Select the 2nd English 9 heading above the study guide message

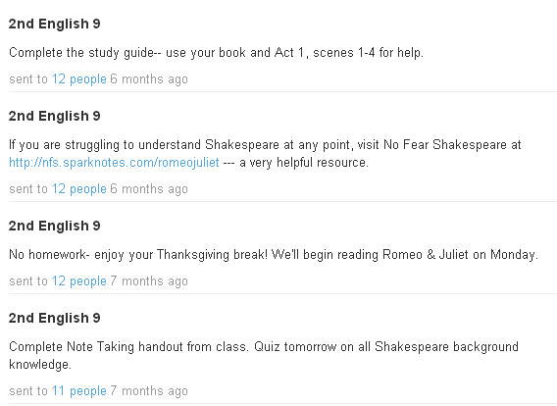click(x=55, y=24)
